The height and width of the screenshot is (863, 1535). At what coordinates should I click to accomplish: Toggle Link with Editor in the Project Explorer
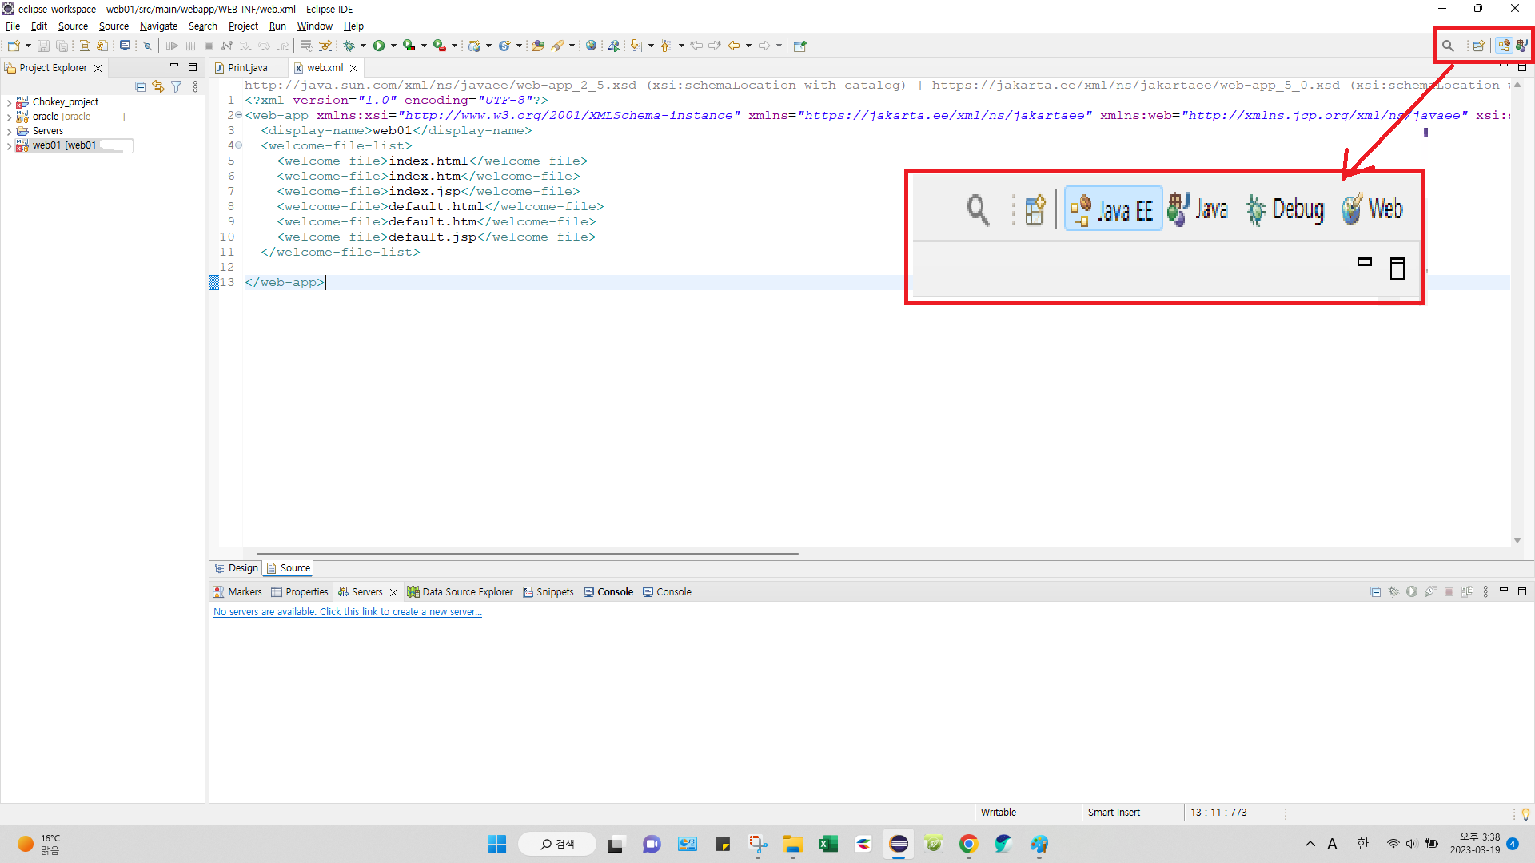click(x=158, y=86)
